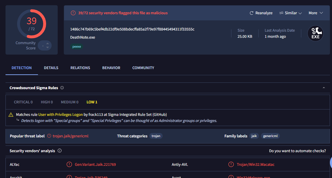
Task: Click the peexe file tag
Action: (77, 46)
